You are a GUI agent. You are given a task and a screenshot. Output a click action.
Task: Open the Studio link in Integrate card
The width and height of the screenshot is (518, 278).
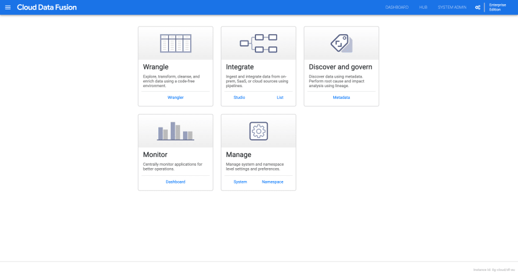tap(239, 98)
